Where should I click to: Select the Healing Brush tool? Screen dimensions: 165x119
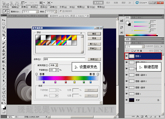pos(4,43)
